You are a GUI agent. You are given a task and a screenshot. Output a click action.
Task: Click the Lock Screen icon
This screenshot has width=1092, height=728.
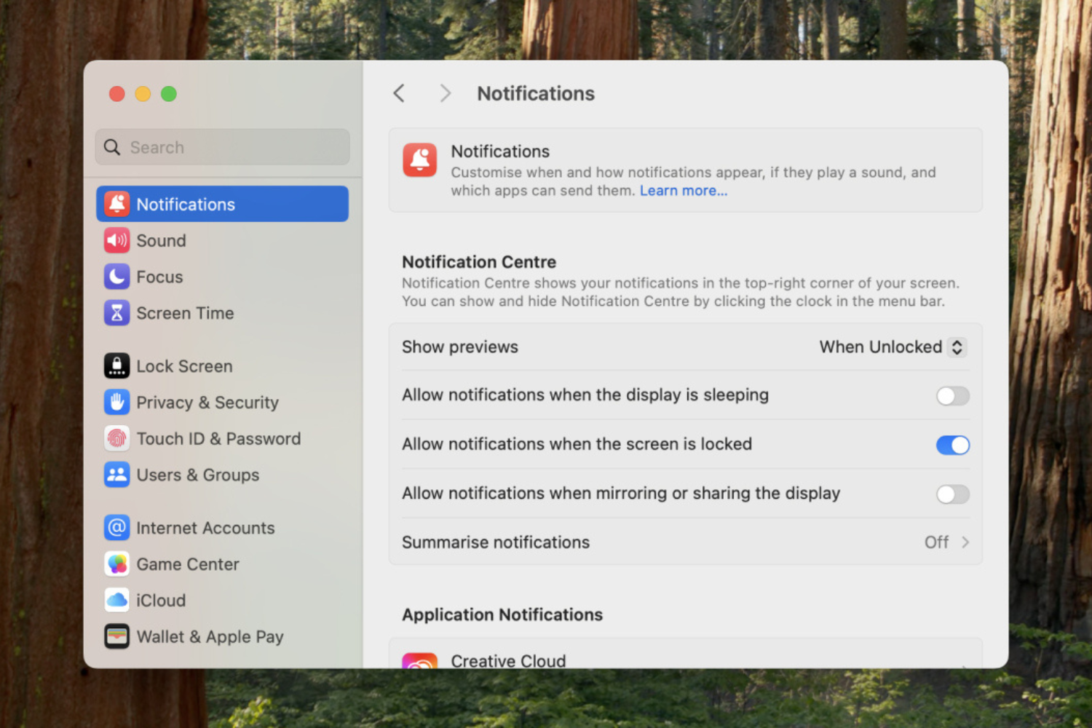(x=116, y=366)
